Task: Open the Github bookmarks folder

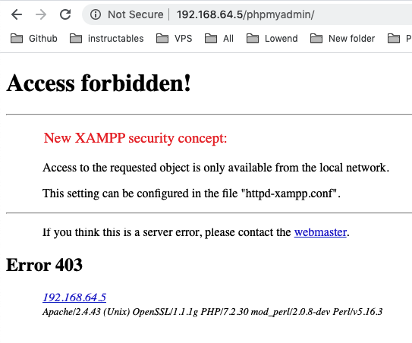Action: coord(34,39)
